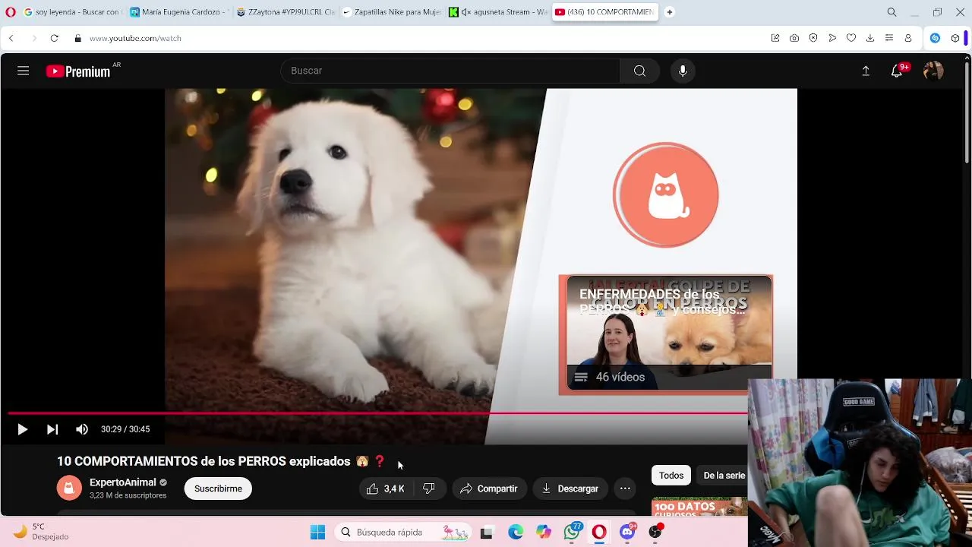Open a new browser tab with plus
Screen dimensions: 972x547
669,12
